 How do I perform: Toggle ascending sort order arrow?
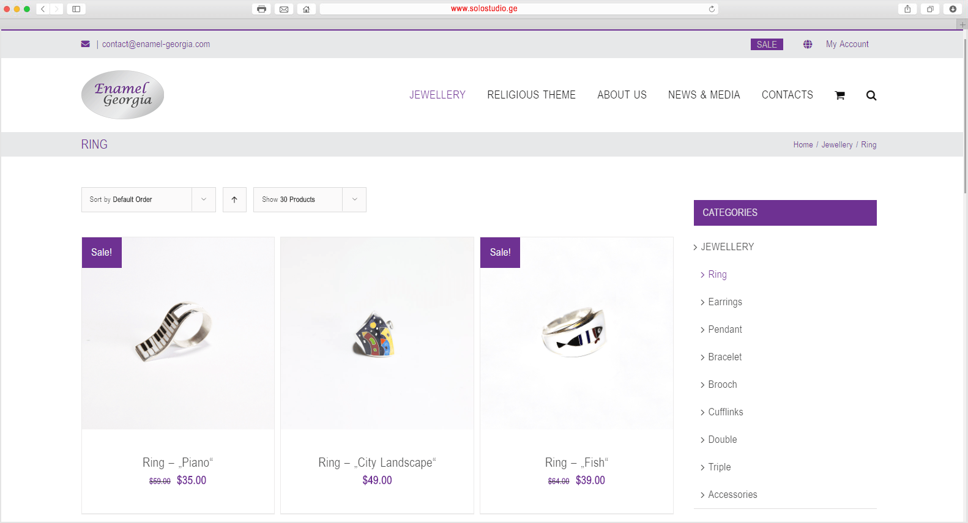click(234, 199)
